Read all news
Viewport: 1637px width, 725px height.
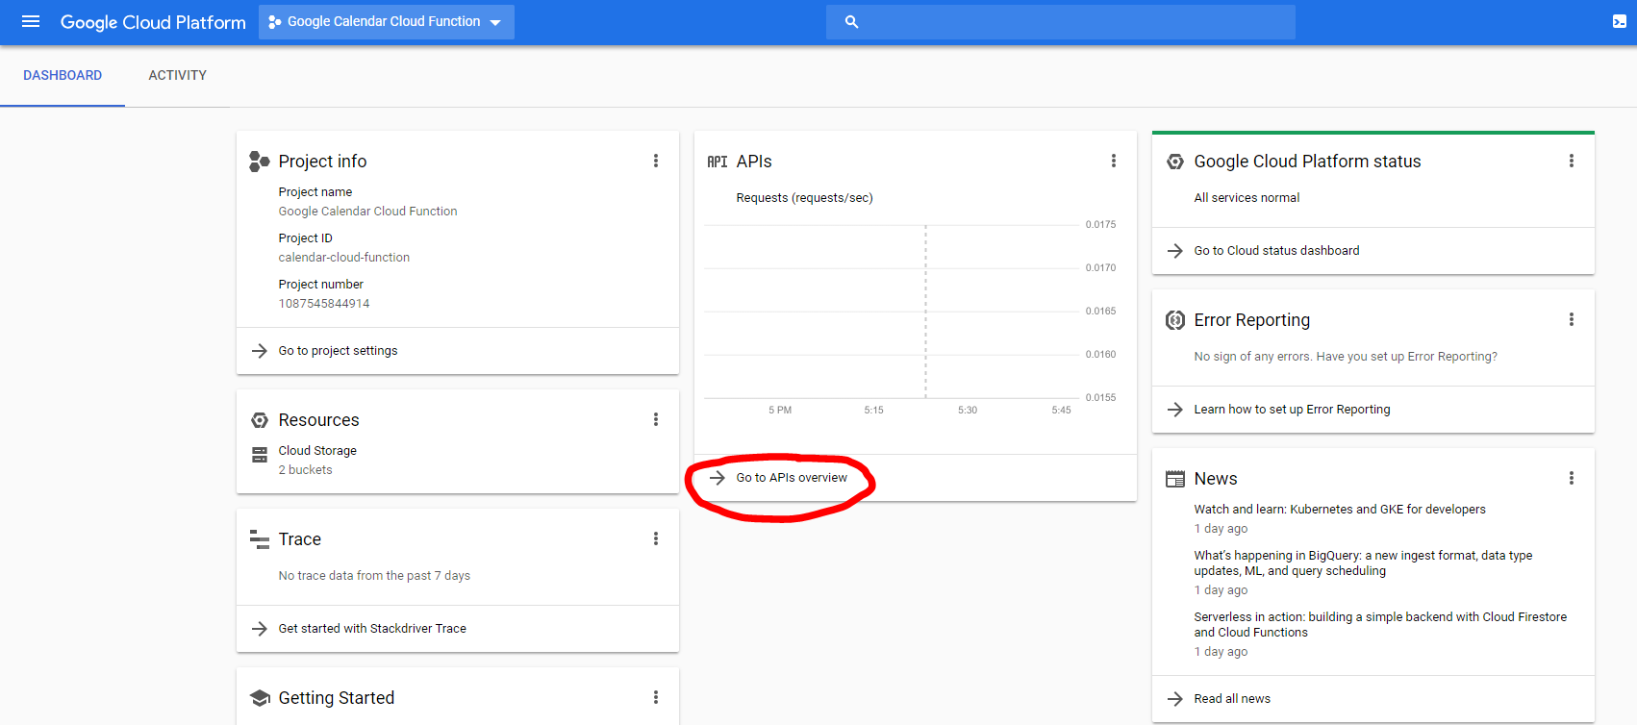coord(1232,699)
